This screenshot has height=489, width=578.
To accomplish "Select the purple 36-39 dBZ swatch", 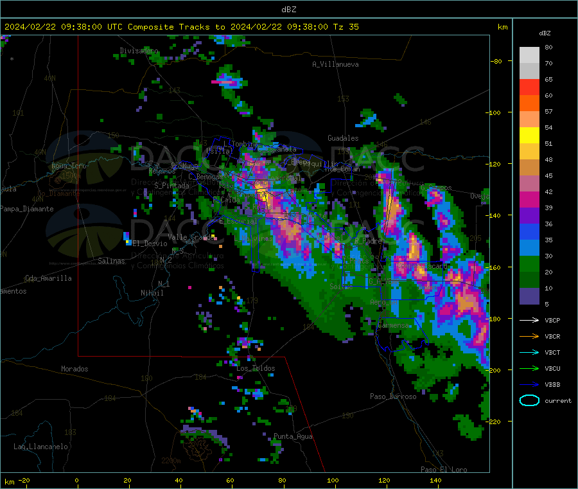I will (529, 216).
